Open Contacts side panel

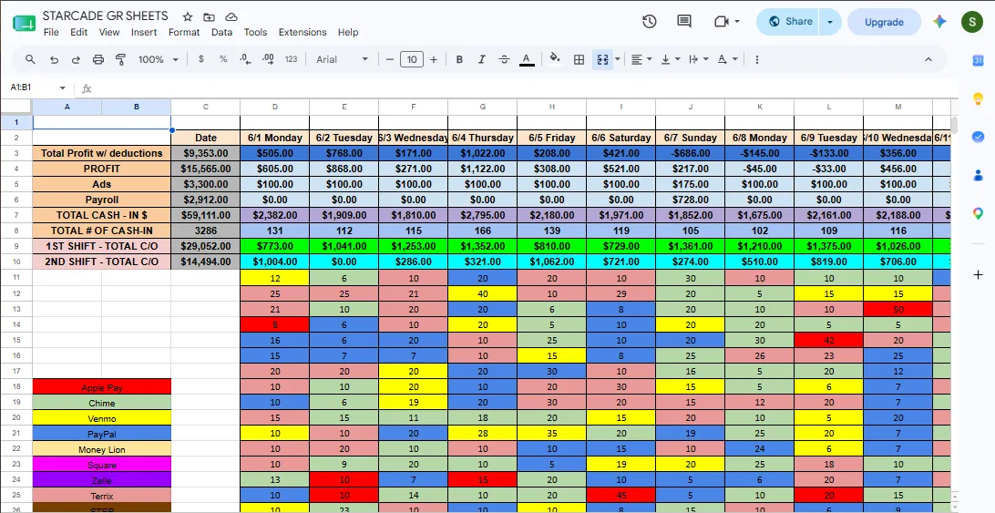(978, 175)
